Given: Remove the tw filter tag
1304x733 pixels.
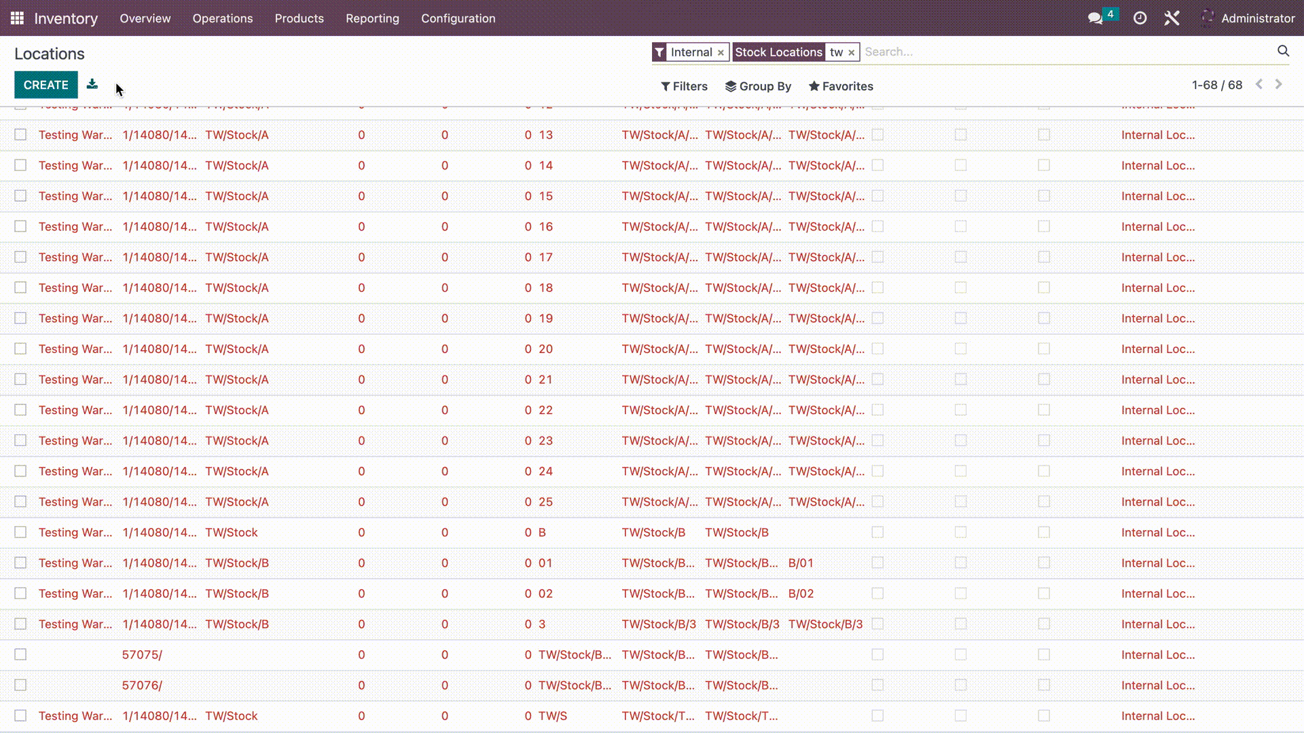Looking at the screenshot, I should coord(852,52).
